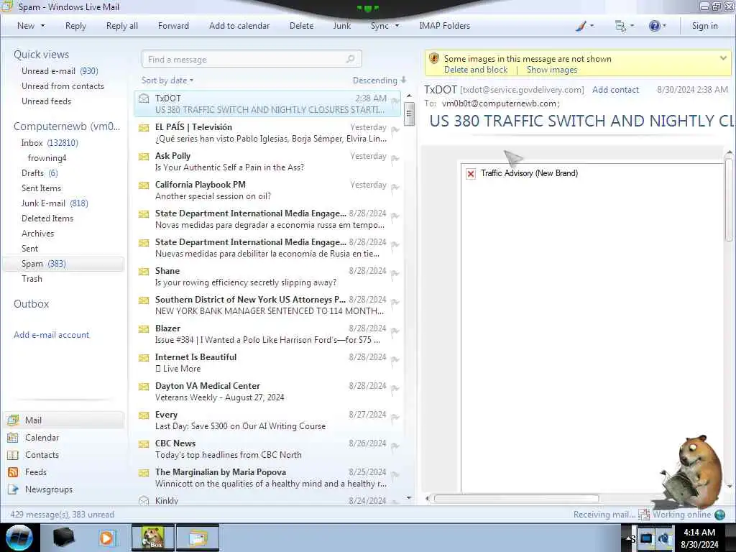
Task: Open the menus icon in the toolbar
Action: click(x=620, y=27)
